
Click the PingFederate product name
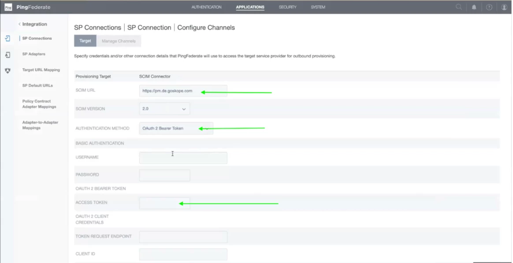[33, 7]
